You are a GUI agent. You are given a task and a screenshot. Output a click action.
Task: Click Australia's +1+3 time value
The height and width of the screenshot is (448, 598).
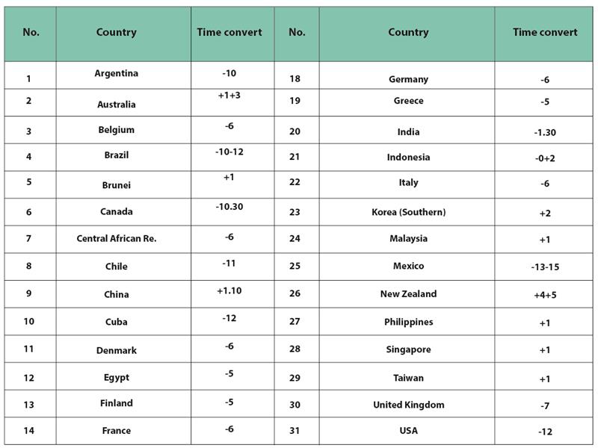point(229,96)
